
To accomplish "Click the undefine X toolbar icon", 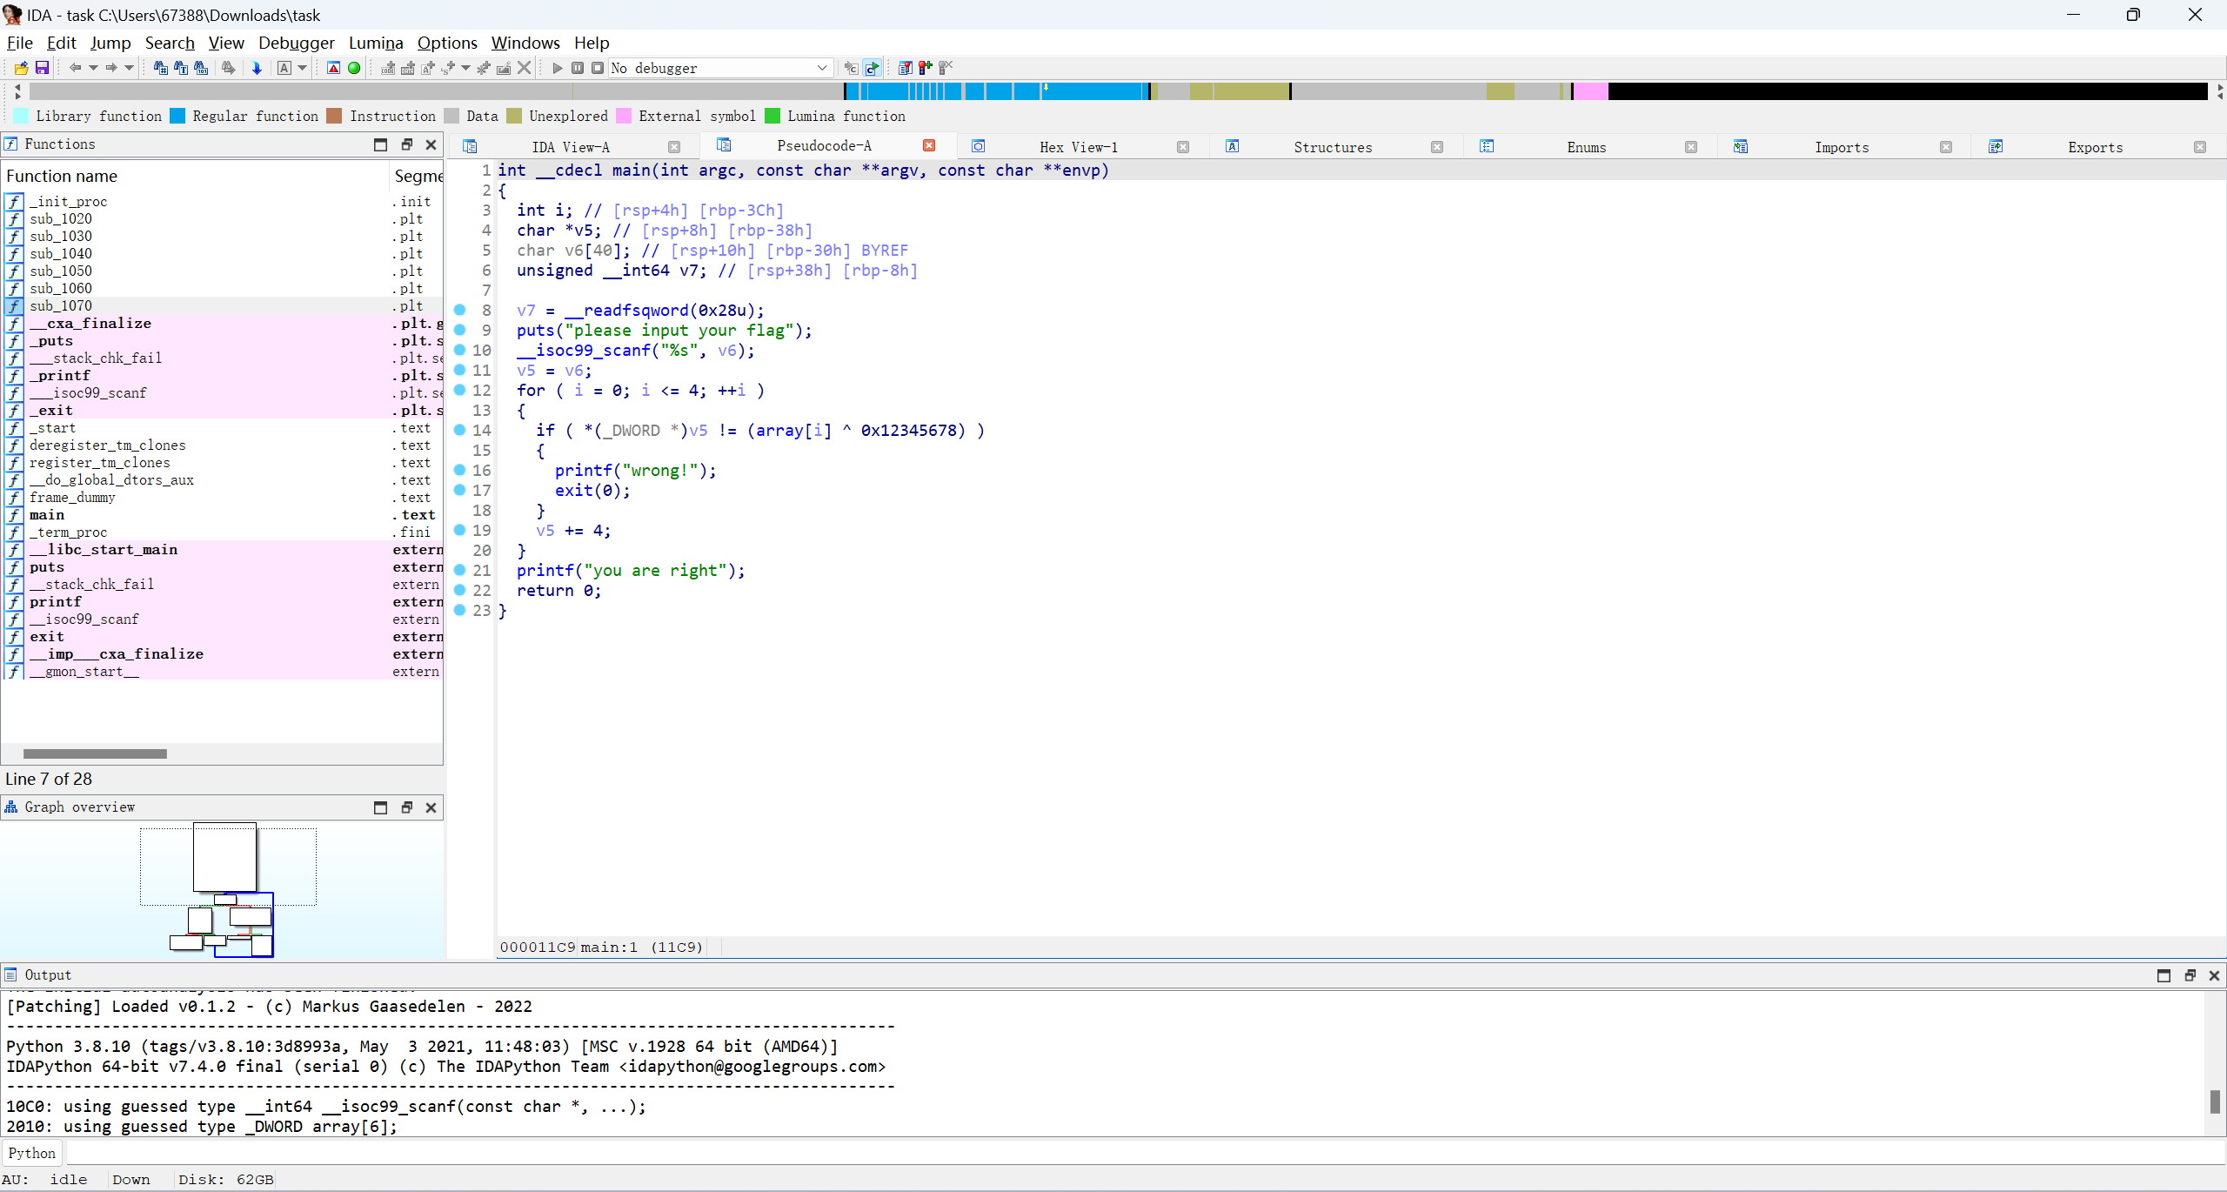I will click(x=524, y=68).
